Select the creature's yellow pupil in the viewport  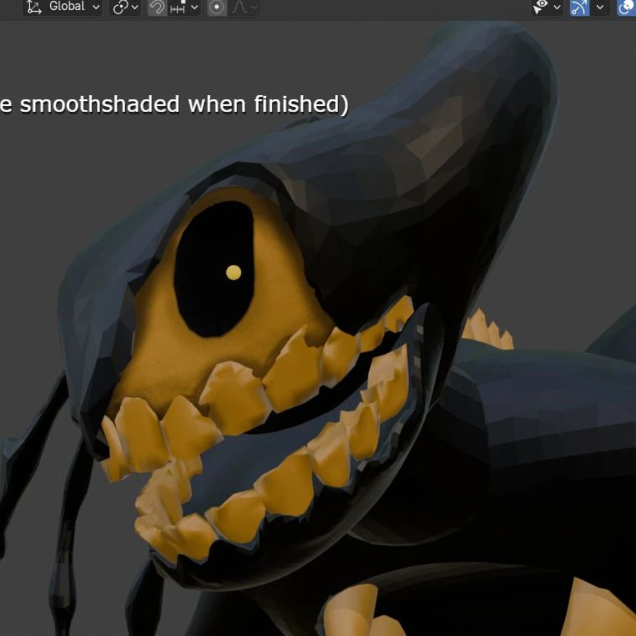click(233, 273)
